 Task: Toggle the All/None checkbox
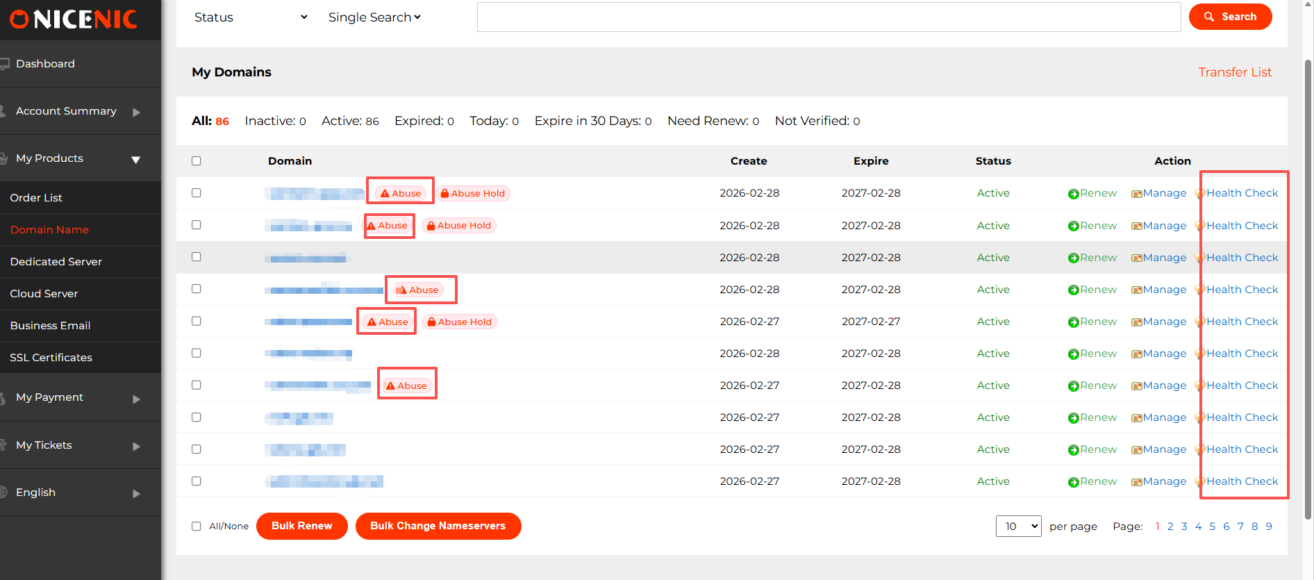[197, 527]
